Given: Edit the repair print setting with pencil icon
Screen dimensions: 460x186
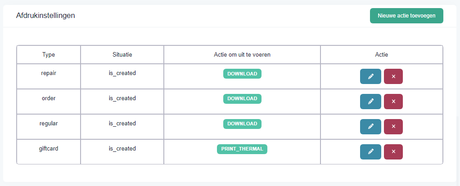Looking at the screenshot, I should (x=370, y=76).
